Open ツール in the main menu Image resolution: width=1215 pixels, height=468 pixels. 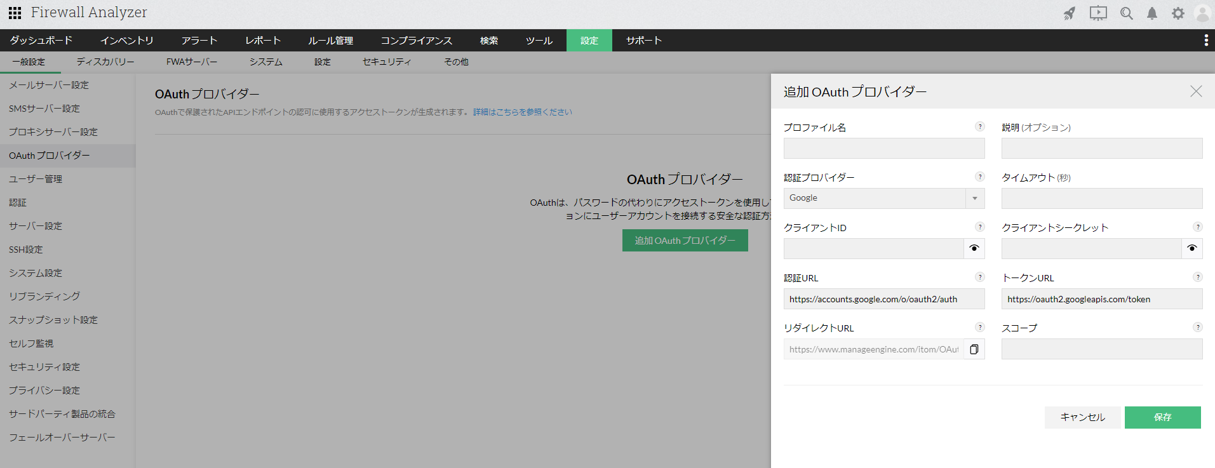coord(539,41)
